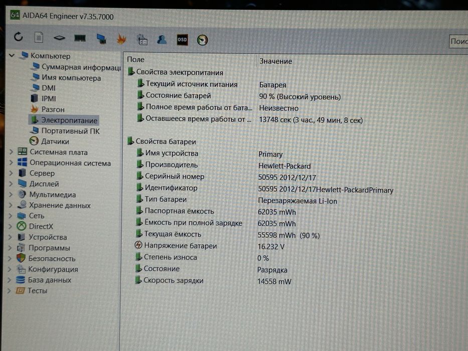Click the blue monitor toolbar icon

click(101, 39)
